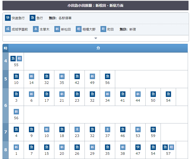Click the 小田急小田原線 title header bar
Viewport: 191px width, 159px height.
coord(95,5)
